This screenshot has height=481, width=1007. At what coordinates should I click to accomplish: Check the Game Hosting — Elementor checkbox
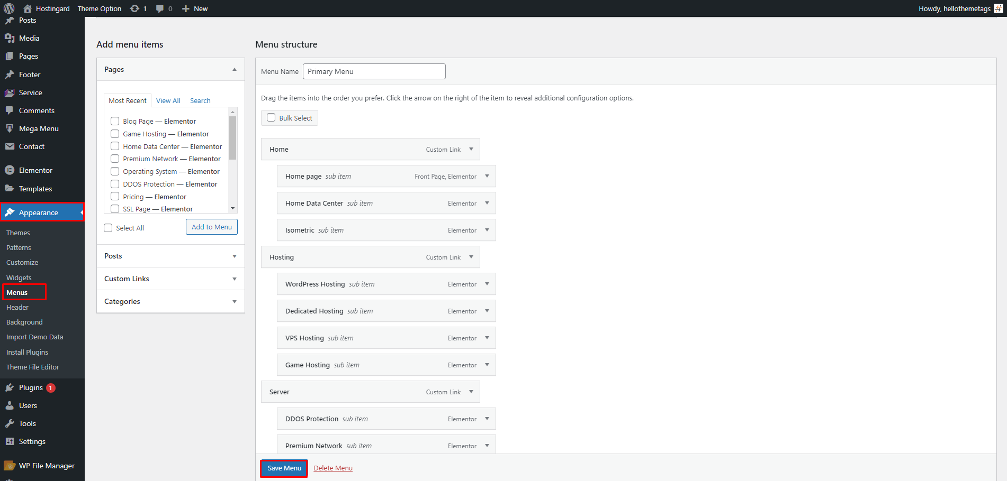point(115,134)
